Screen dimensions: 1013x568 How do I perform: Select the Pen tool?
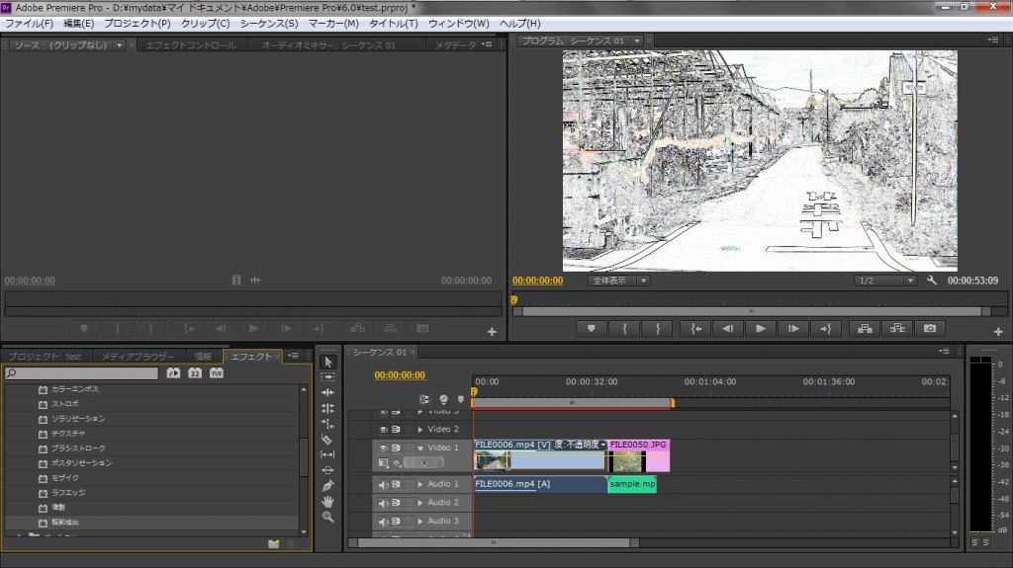click(x=327, y=486)
